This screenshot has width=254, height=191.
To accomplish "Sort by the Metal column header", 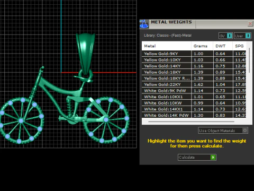I will click(167, 46).
